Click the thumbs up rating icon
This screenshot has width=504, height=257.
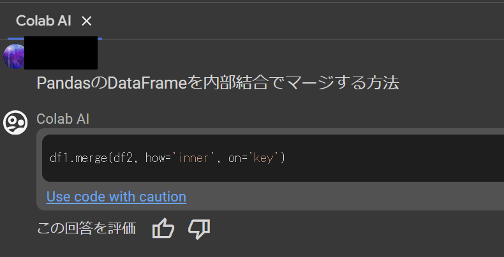pyautogui.click(x=163, y=228)
